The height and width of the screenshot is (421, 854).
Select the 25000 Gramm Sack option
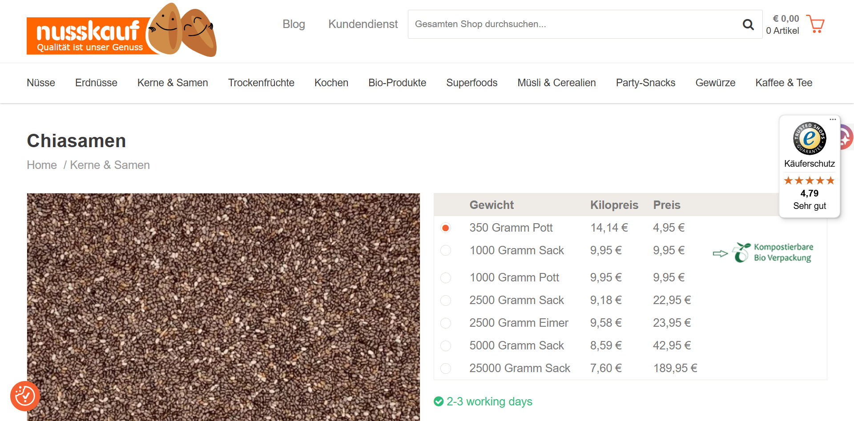[446, 369]
